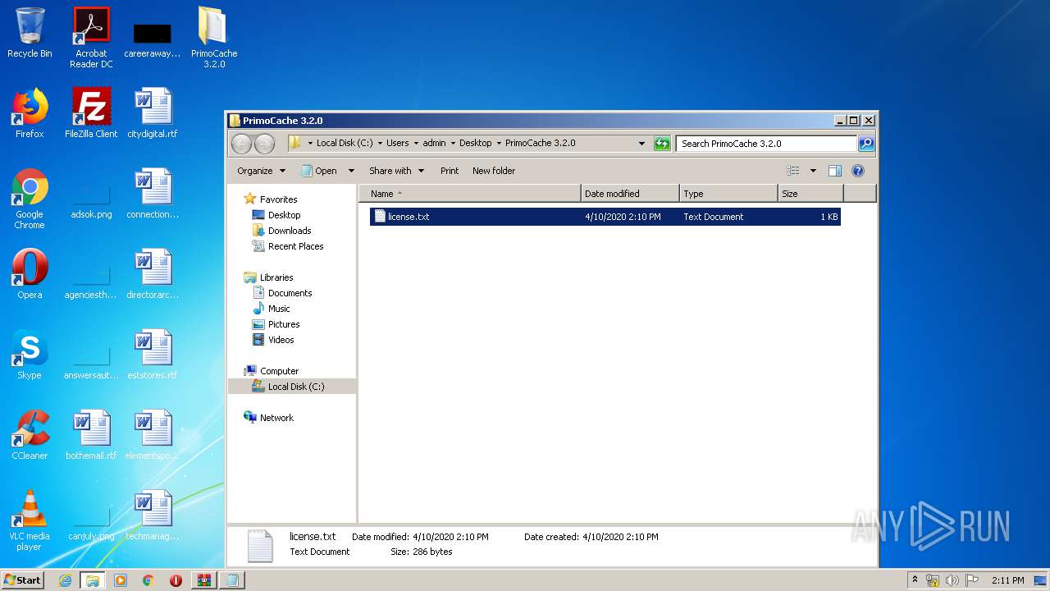
Task: Select the license.txt file icon
Action: pyautogui.click(x=380, y=217)
